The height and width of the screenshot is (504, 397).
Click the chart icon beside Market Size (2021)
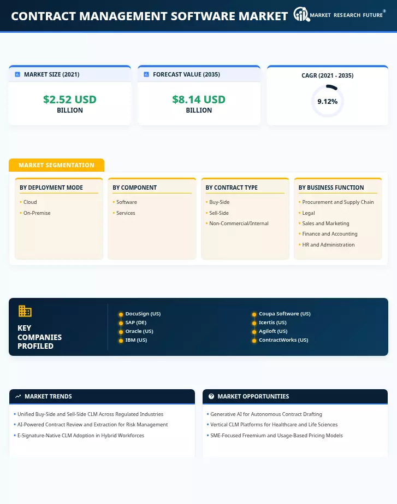tap(17, 74)
